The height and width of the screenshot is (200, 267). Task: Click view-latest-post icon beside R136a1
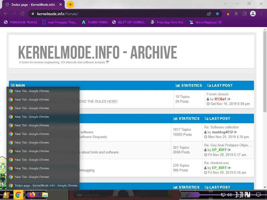[229, 99]
